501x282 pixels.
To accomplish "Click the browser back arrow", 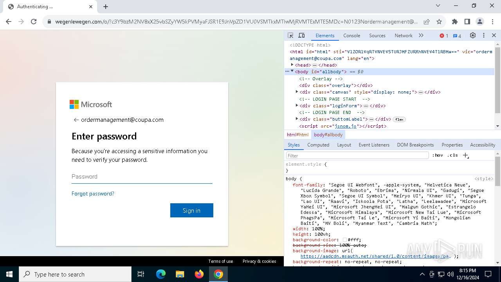I will (x=9, y=22).
